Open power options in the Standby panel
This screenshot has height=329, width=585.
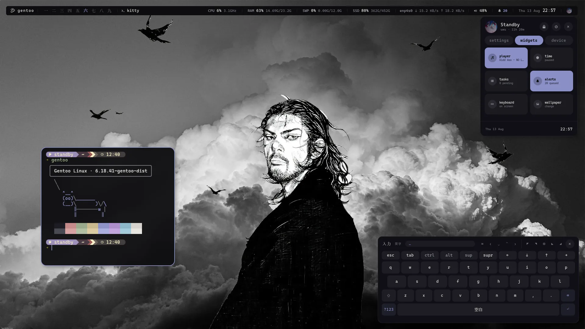[x=556, y=27]
